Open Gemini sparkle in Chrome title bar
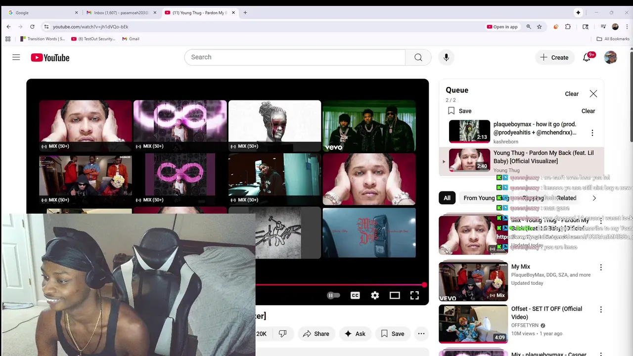Viewport: 633px width, 356px height. click(578, 12)
